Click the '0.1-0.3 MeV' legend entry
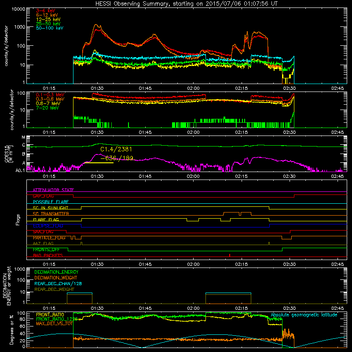 pos(50,95)
